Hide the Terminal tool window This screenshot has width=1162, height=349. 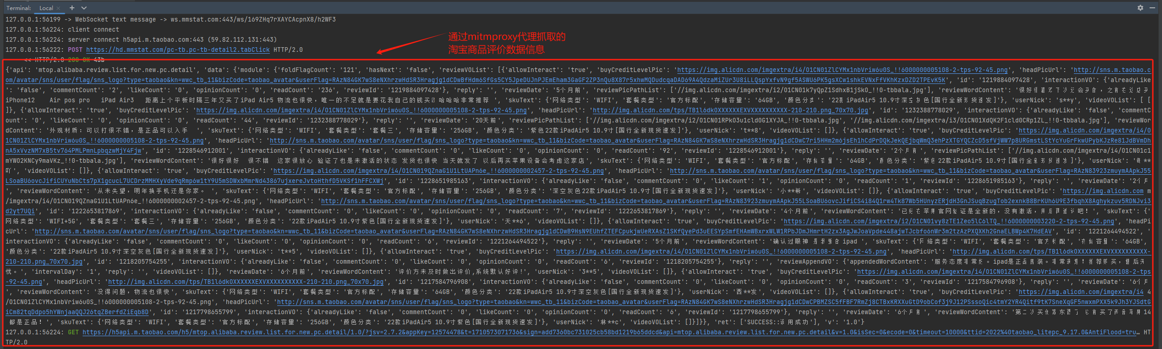(1152, 8)
